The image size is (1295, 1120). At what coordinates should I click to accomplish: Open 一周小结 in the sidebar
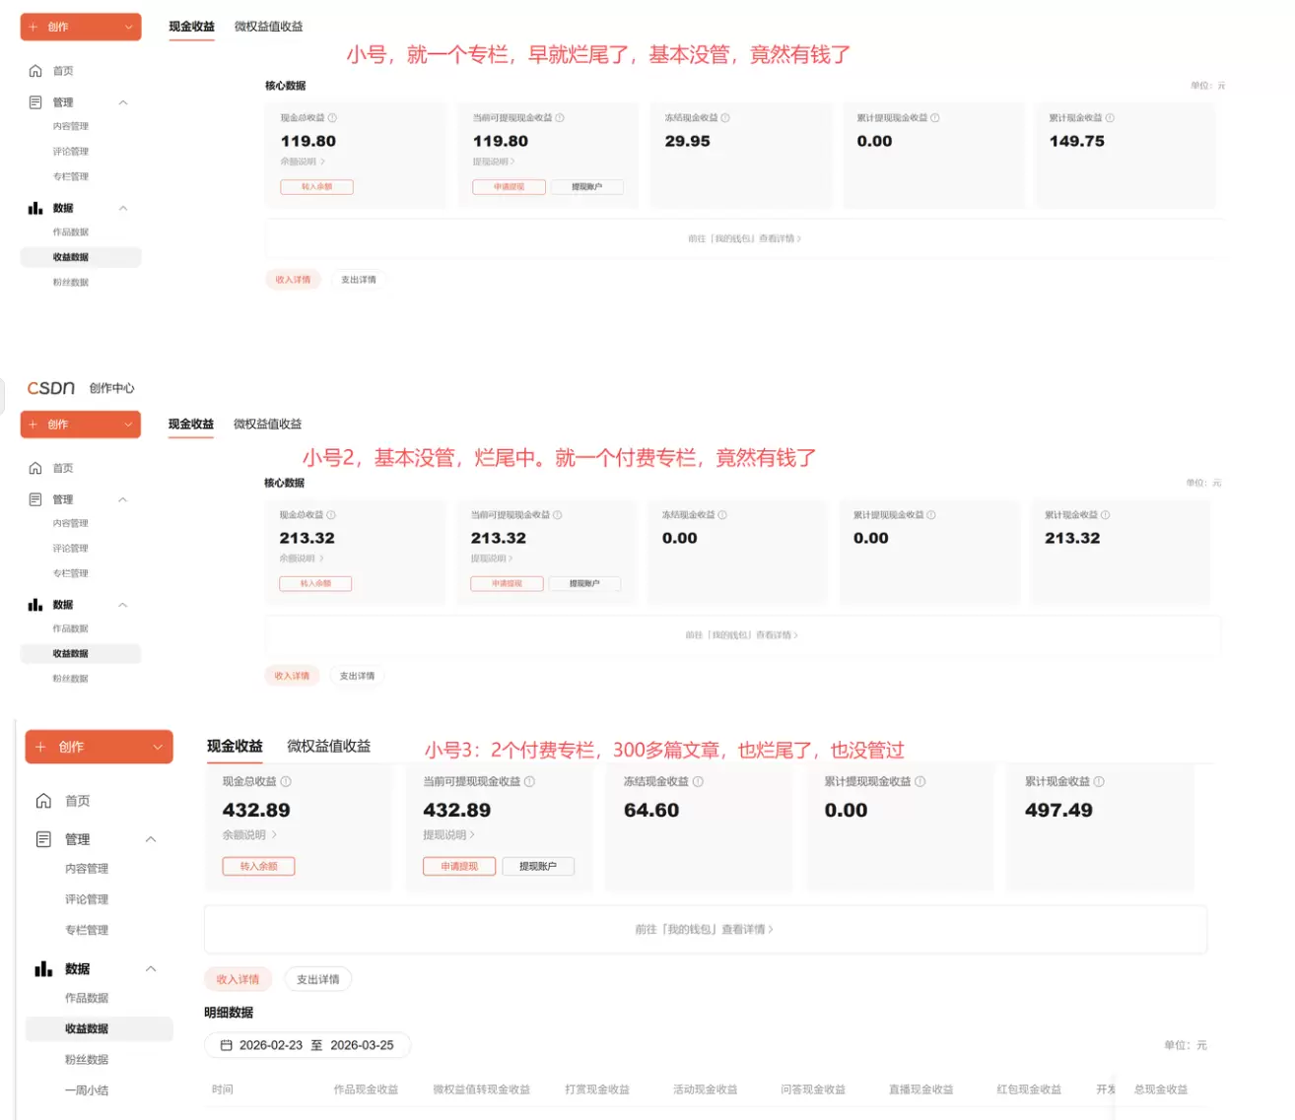(87, 1090)
